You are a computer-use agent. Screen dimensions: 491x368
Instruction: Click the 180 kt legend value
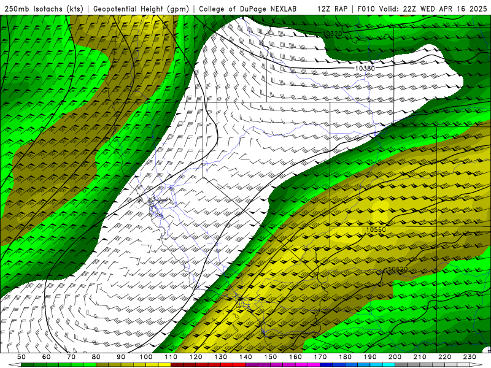point(345,357)
